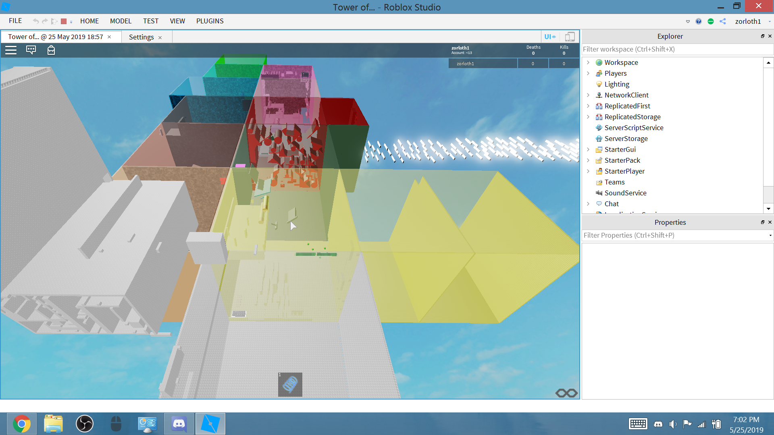Toggle the device emulator button
The image size is (774, 435).
(570, 37)
